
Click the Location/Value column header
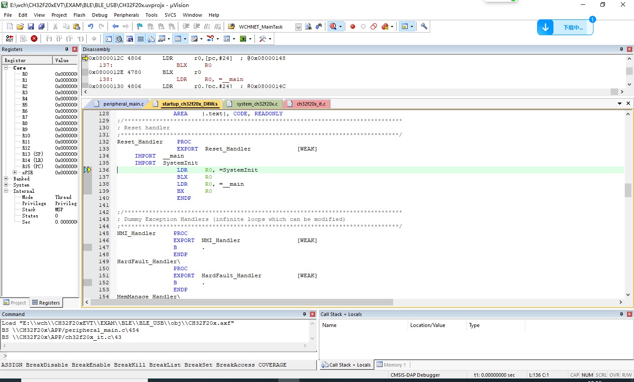pos(428,325)
